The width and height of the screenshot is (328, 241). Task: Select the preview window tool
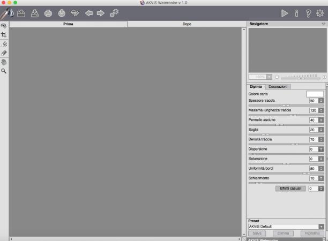[4, 26]
